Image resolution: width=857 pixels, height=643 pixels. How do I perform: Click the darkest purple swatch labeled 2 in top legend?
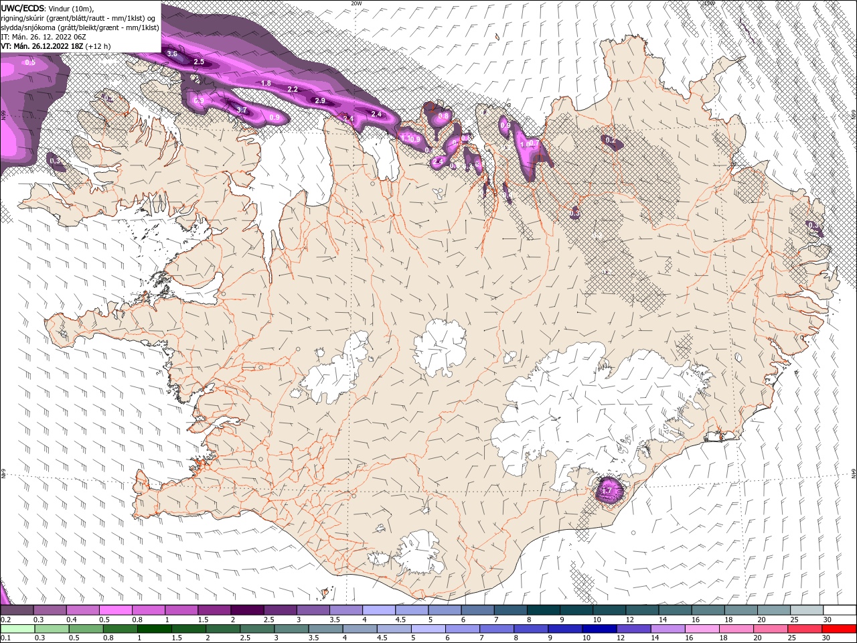tap(246, 610)
